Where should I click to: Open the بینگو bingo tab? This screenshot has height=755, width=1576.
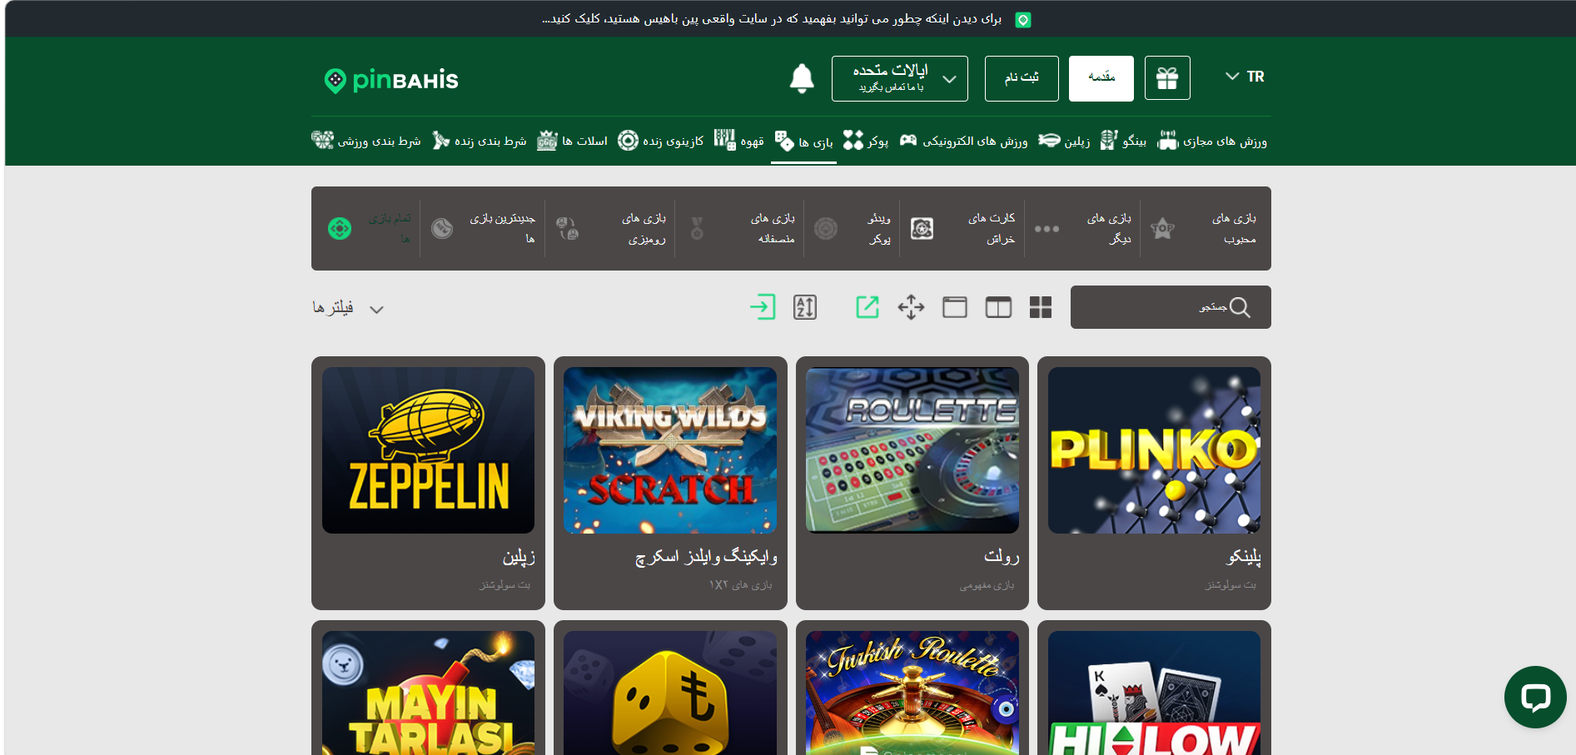[x=1123, y=142]
